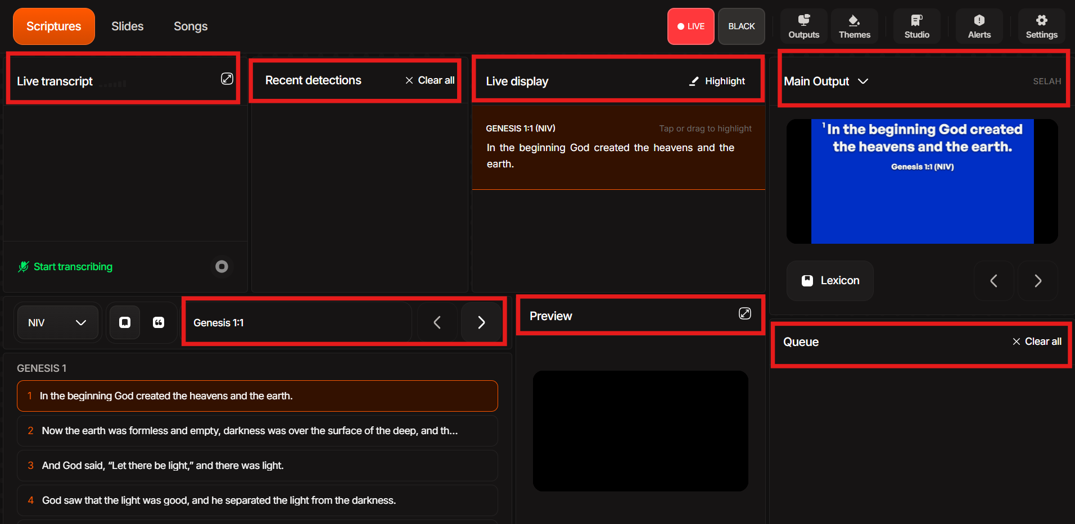The height and width of the screenshot is (524, 1075).
Task: Click Start transcribing
Action: pyautogui.click(x=65, y=267)
